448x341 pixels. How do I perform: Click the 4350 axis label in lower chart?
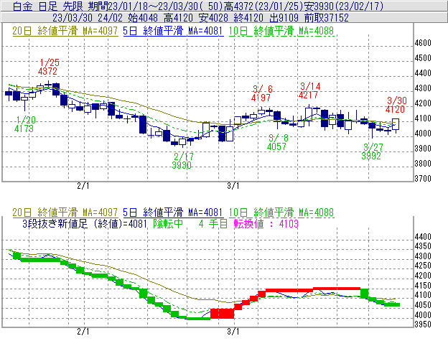423,246
